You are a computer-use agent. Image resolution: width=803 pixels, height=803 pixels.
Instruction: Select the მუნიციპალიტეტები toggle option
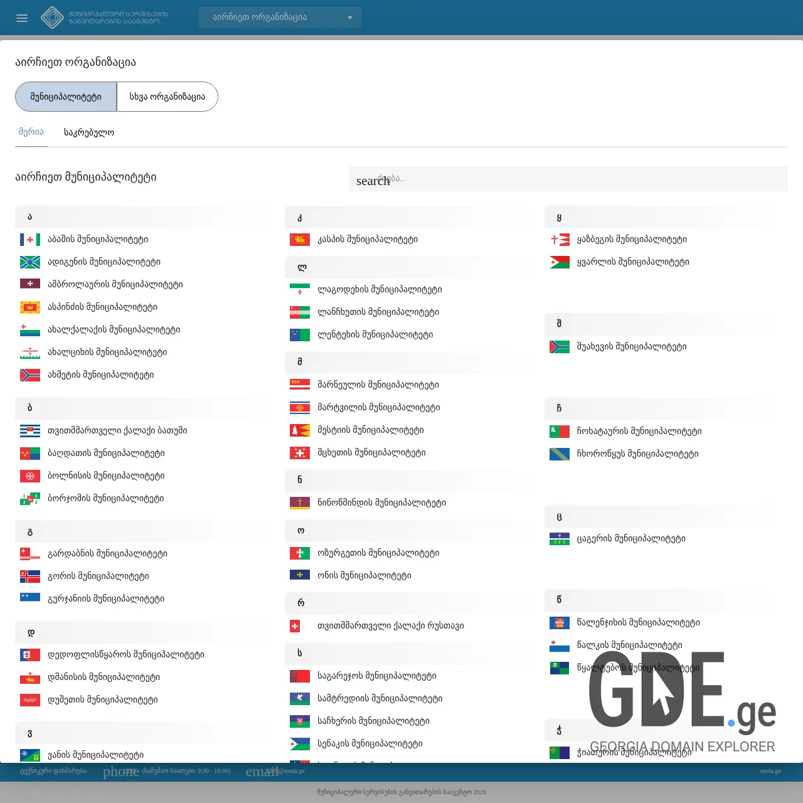[65, 97]
